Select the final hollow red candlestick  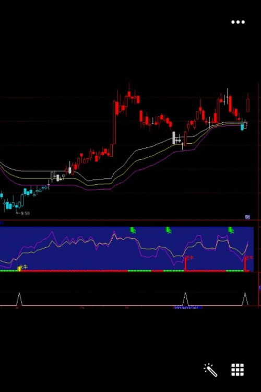[x=248, y=105]
